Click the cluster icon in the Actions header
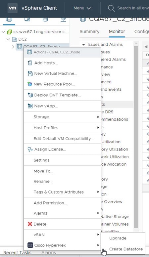149x257 pixels. 29,52
